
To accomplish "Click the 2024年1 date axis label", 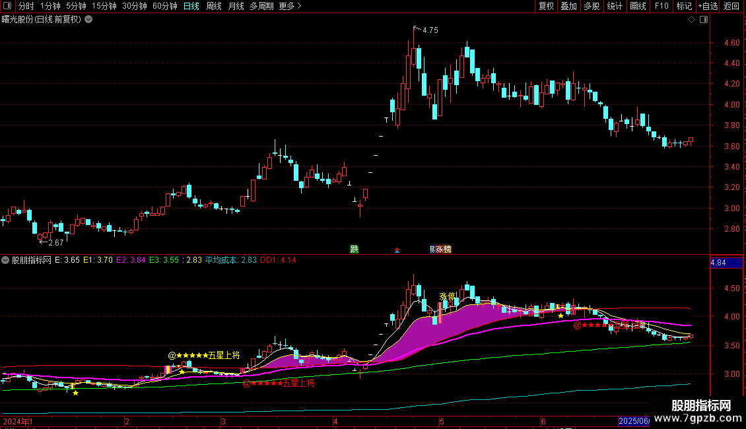I will 18,421.
